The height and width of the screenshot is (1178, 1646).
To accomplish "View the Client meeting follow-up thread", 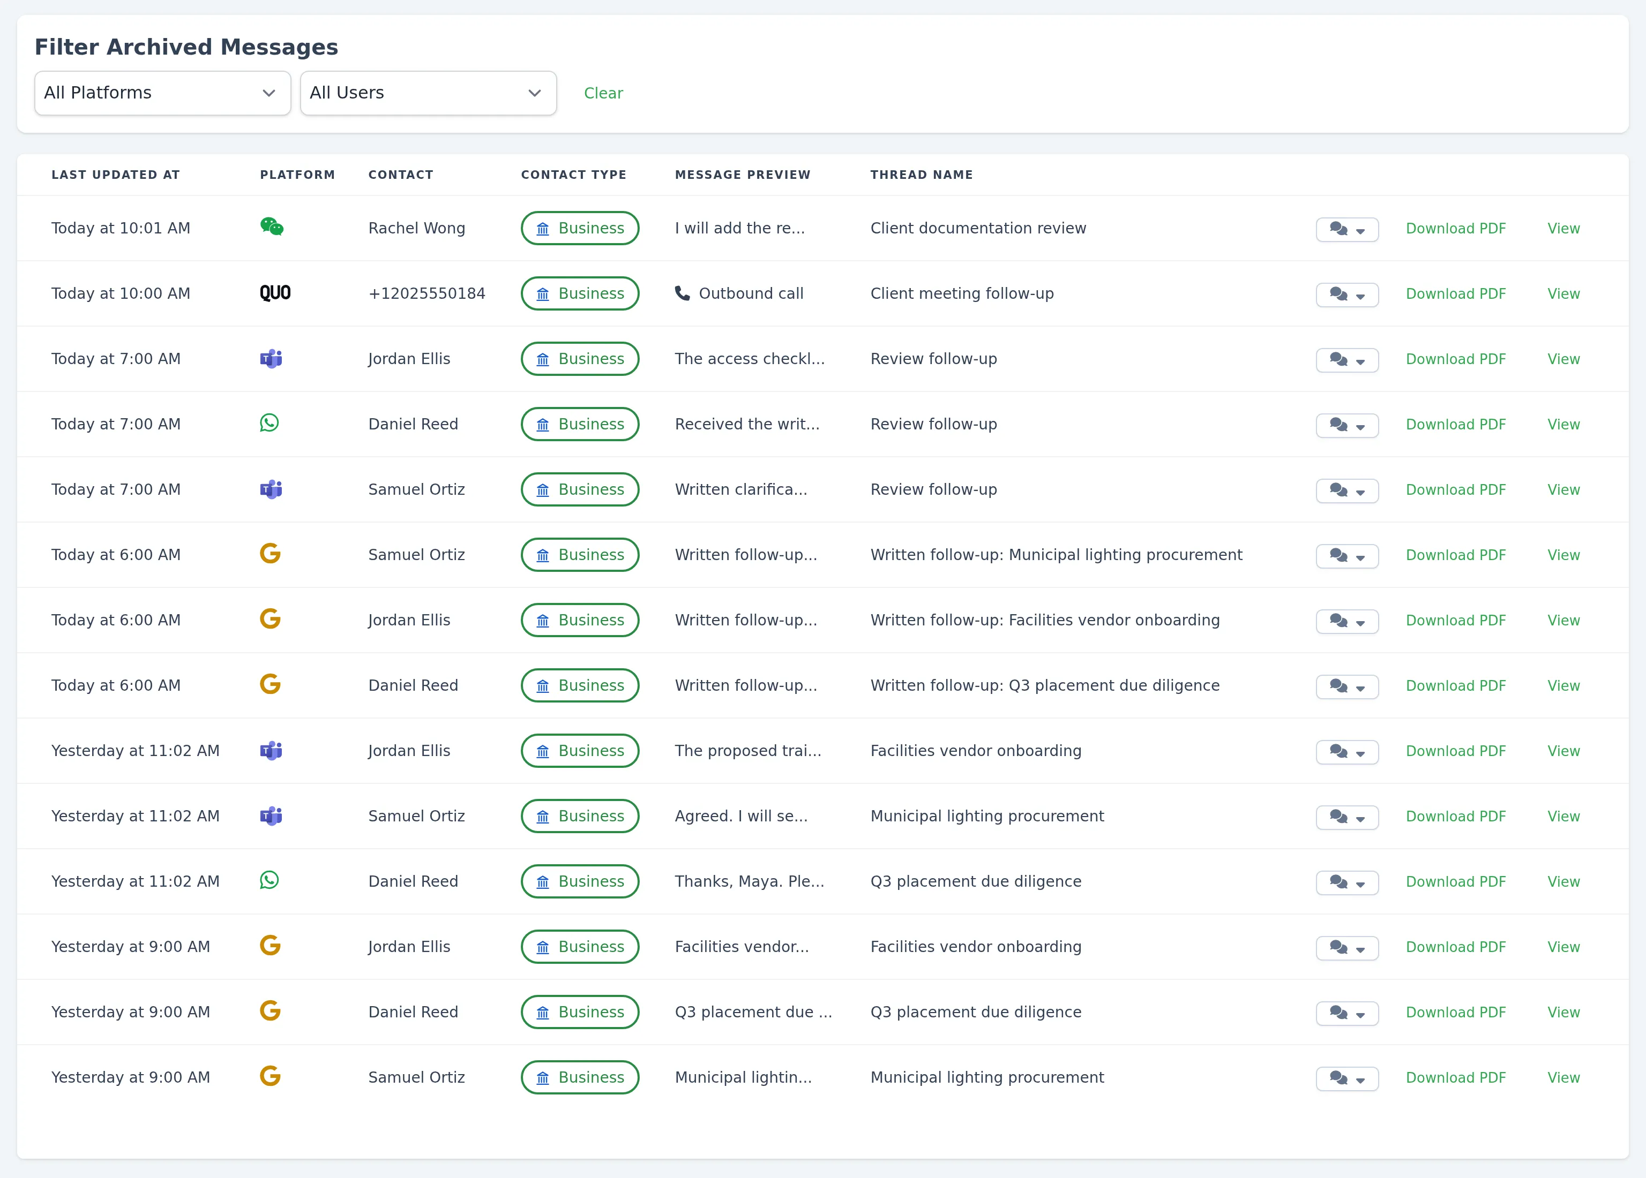I will click(x=1563, y=294).
